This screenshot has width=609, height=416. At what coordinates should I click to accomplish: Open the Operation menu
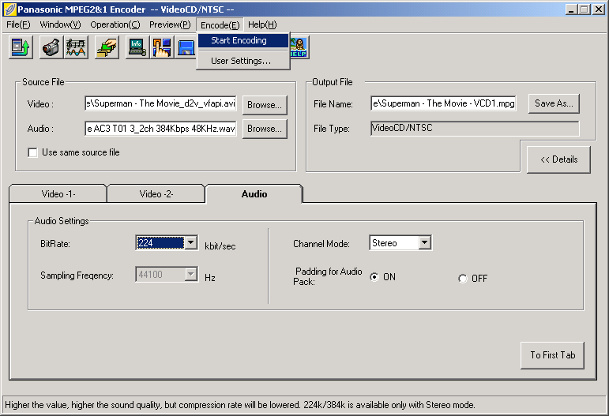coord(115,24)
